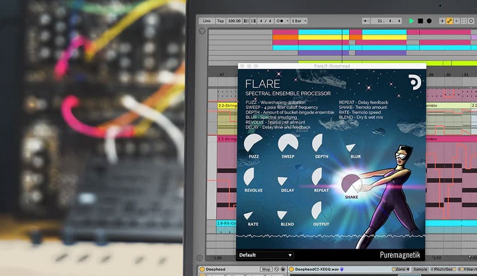This screenshot has height=276, width=477.
Task: Click the REVOLVE knob
Action: click(x=253, y=177)
